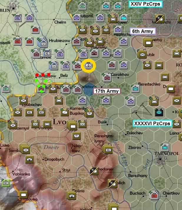This screenshot has width=182, height=210.
Task: Select the red XXX HQ counter between Buchach and Chertkov
Action: click(x=154, y=196)
